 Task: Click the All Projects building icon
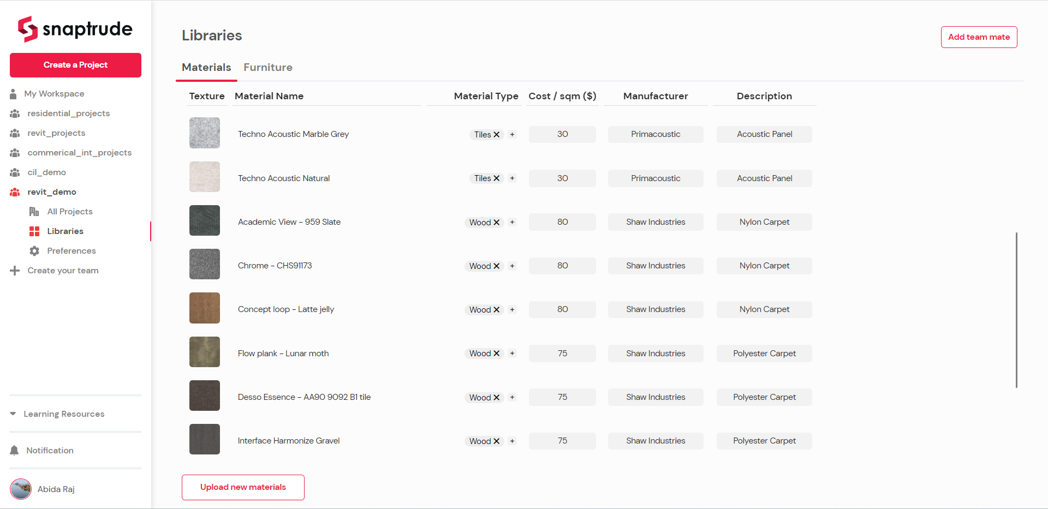coord(34,212)
